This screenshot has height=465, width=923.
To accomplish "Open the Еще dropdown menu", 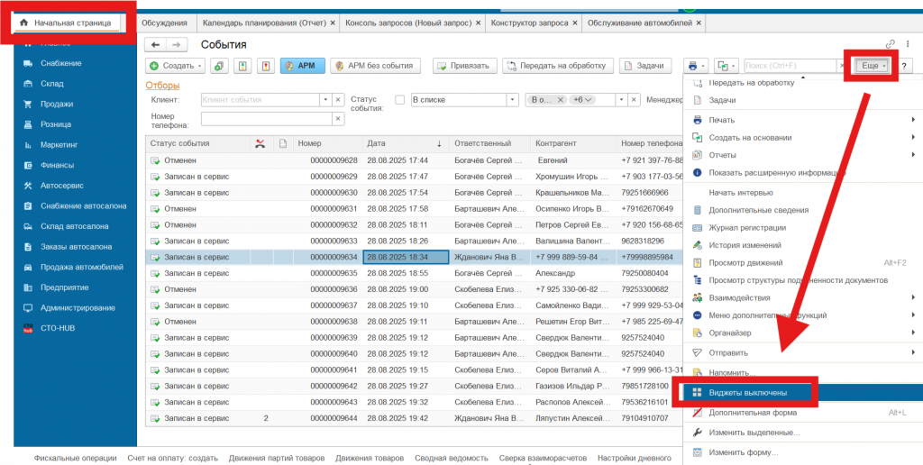I will tap(873, 66).
